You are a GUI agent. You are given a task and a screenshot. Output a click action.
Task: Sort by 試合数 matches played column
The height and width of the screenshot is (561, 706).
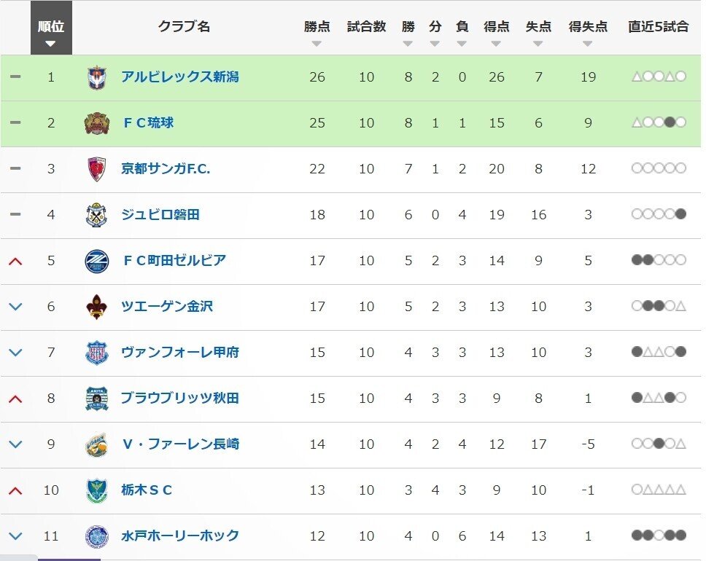(x=366, y=33)
